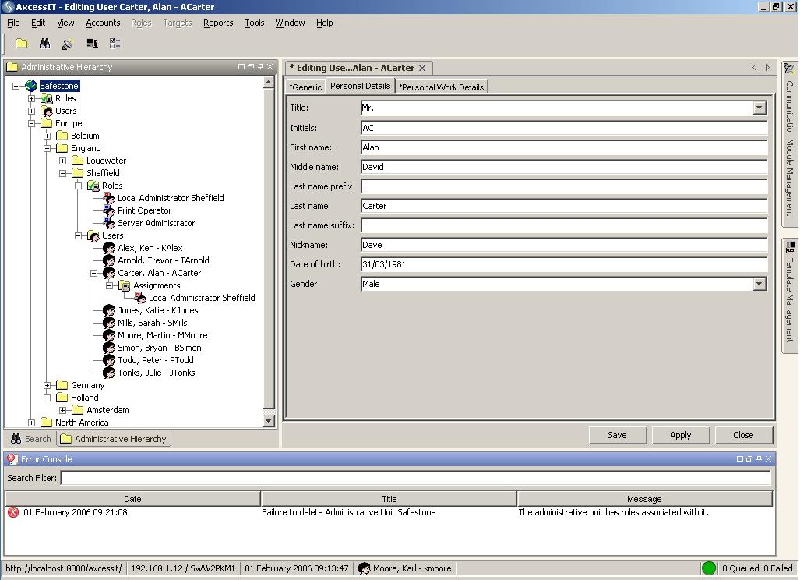The width and height of the screenshot is (800, 580).
Task: Click the error icon in the console row
Action: coord(13,512)
